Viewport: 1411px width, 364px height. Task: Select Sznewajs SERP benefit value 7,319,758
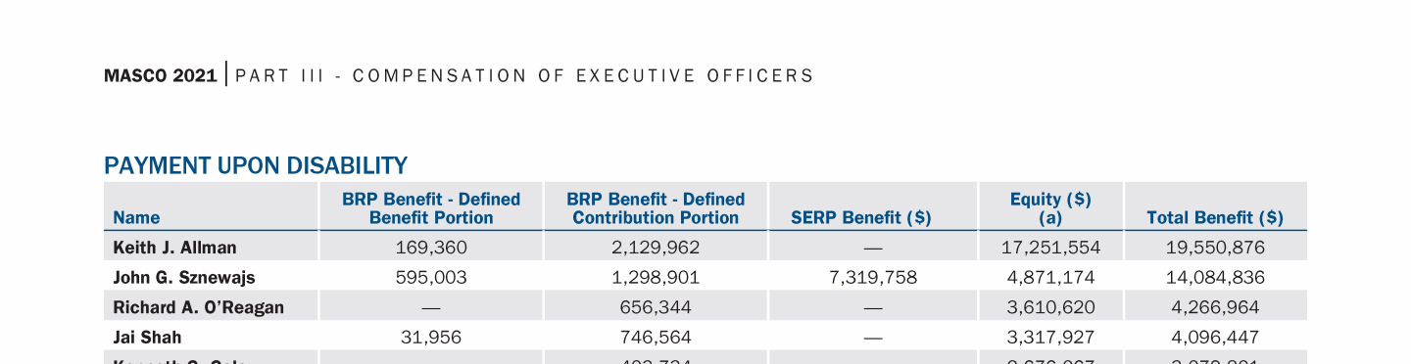tap(873, 278)
